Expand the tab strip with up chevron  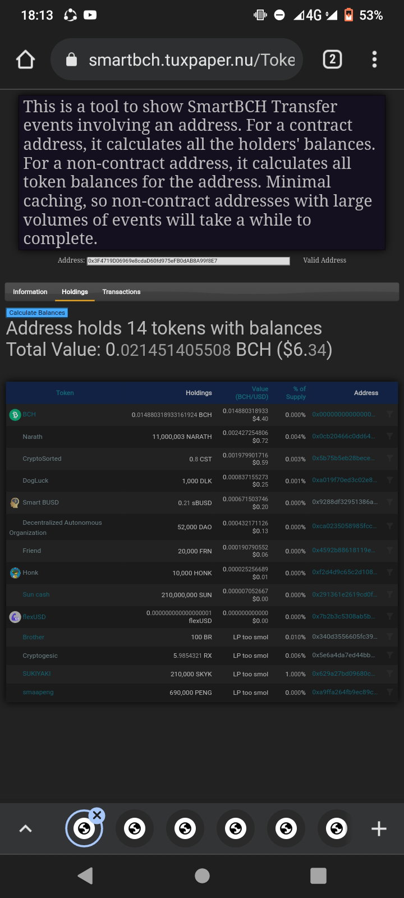tap(25, 828)
